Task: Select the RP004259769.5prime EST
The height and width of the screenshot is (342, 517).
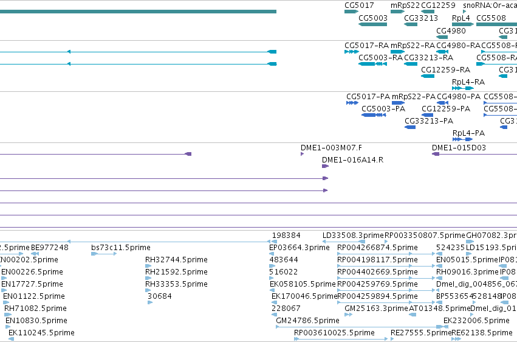Action: (x=386, y=290)
